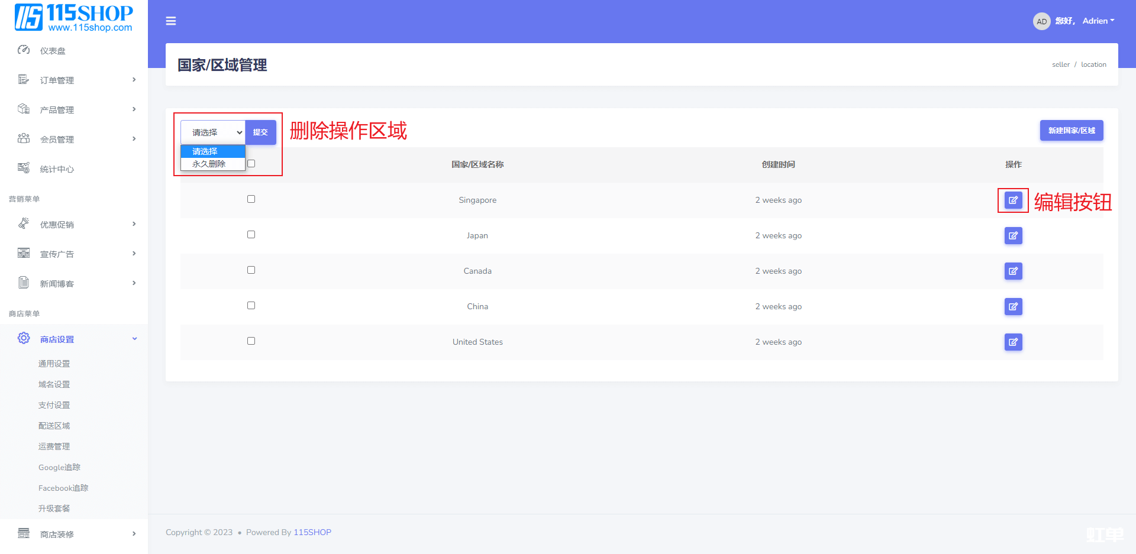Viewport: 1136px width, 554px height.
Task: Check the Japan row checkbox
Action: (x=251, y=235)
